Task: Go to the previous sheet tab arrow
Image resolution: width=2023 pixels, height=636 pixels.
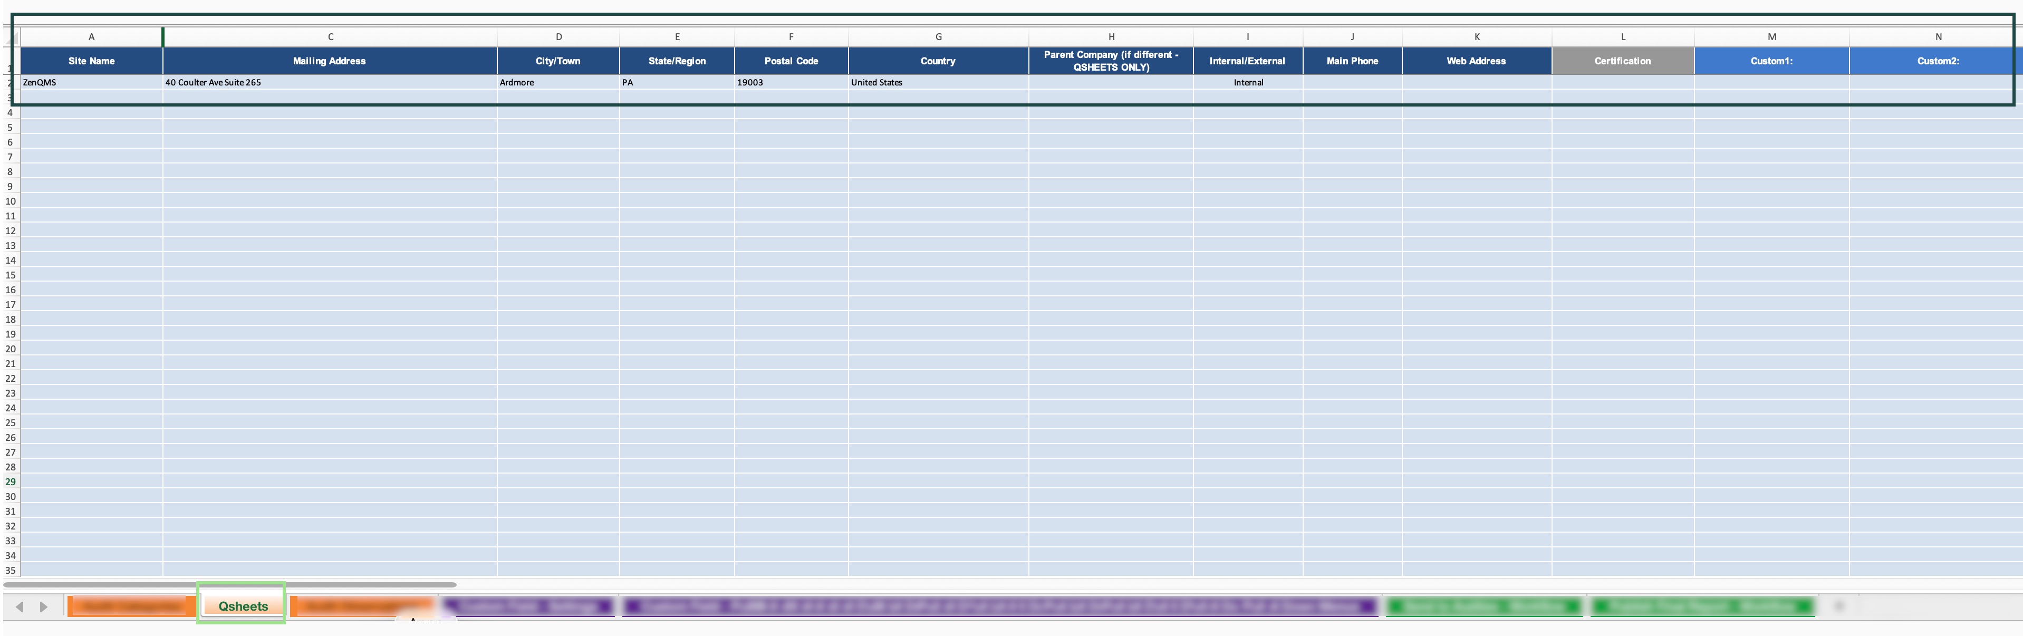Action: click(x=20, y=606)
